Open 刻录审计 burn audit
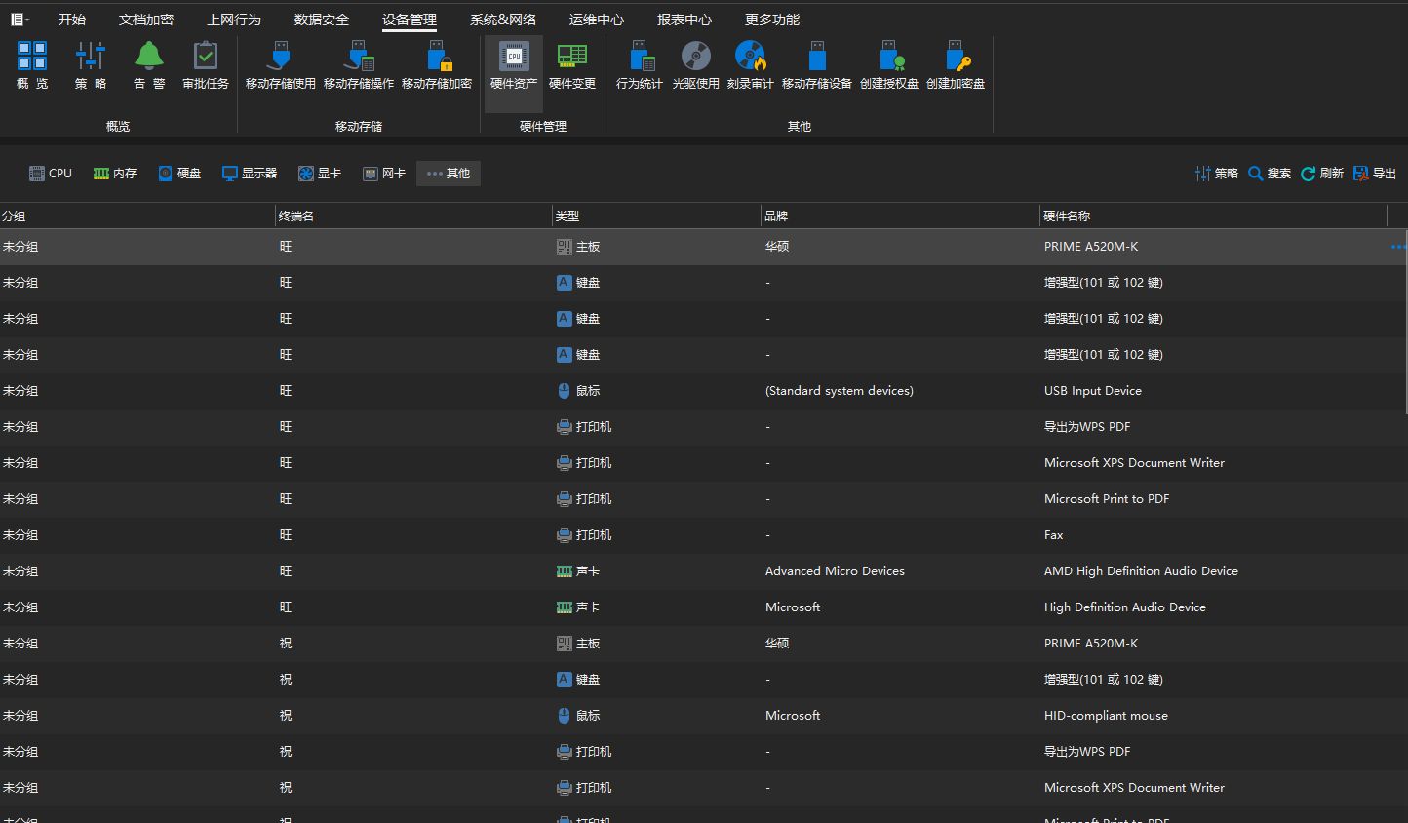 point(751,65)
